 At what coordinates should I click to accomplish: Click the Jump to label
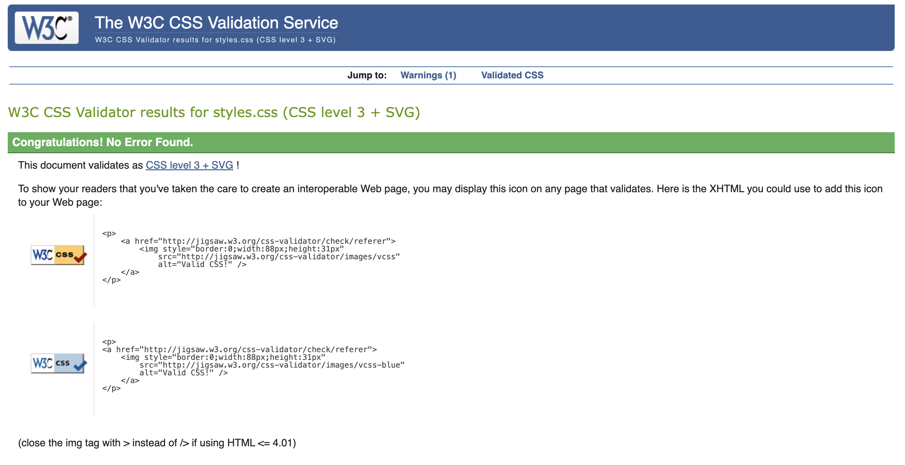[x=367, y=75]
